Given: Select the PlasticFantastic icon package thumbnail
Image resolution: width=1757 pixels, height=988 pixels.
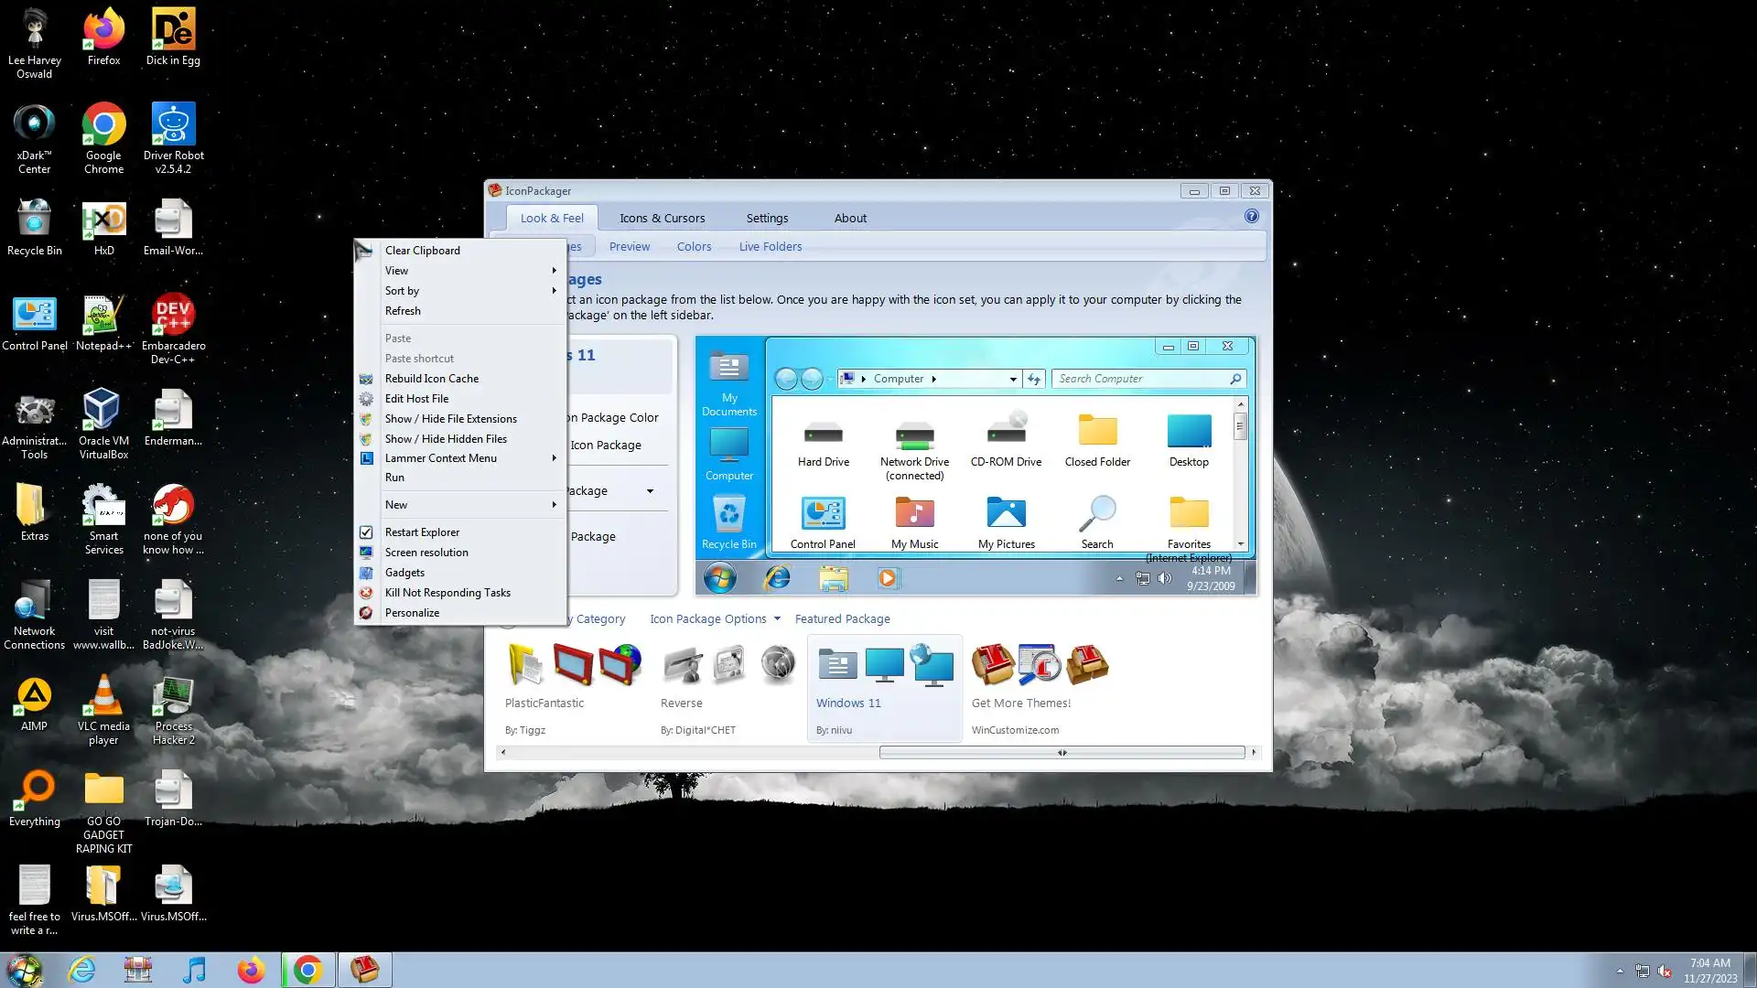Looking at the screenshot, I should click(574, 665).
